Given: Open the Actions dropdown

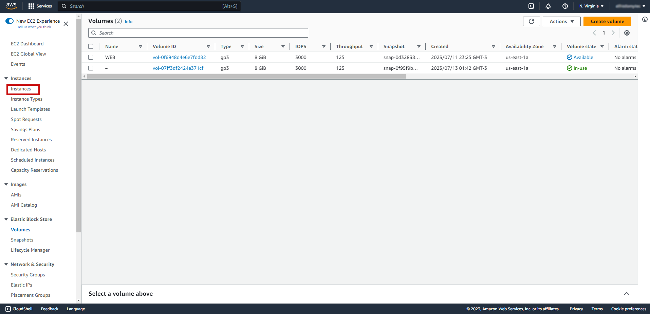Looking at the screenshot, I should tap(562, 21).
